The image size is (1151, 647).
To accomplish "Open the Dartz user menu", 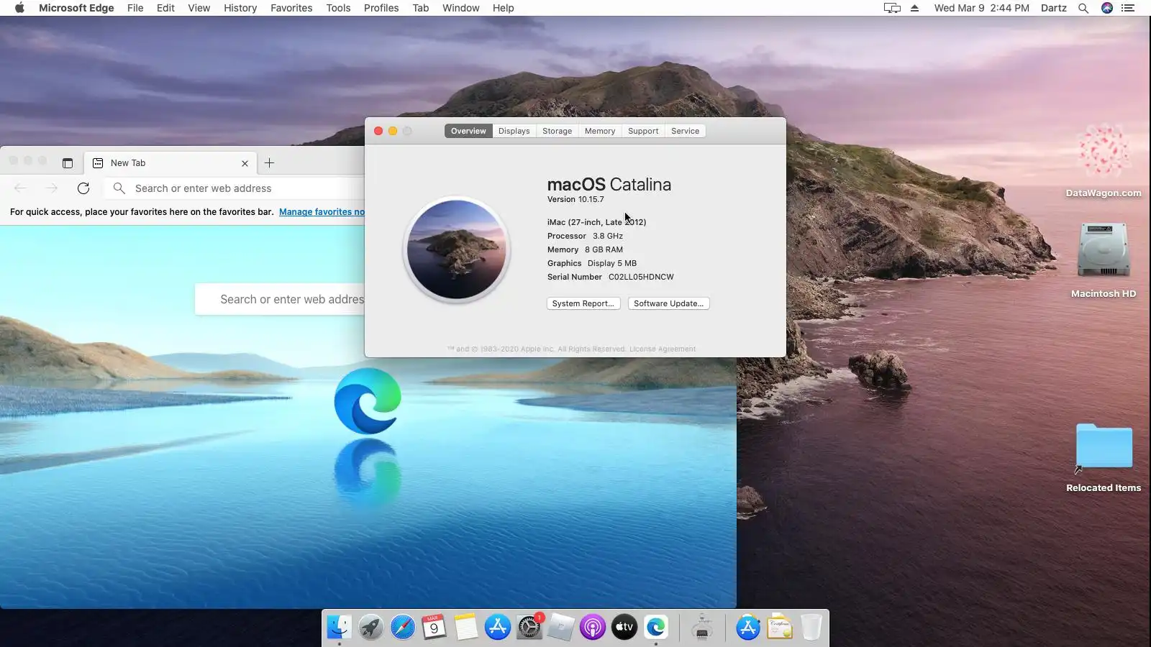I will pyautogui.click(x=1054, y=8).
